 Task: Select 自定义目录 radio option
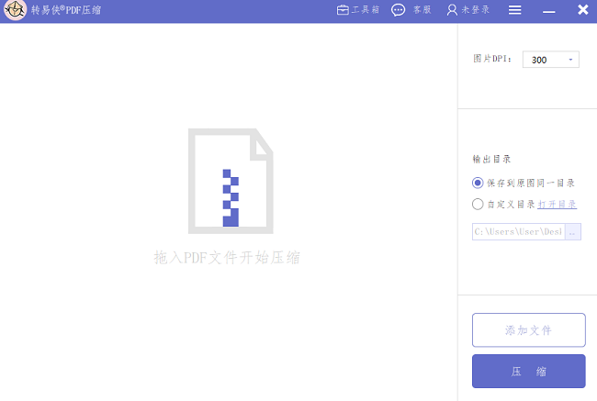503,205
